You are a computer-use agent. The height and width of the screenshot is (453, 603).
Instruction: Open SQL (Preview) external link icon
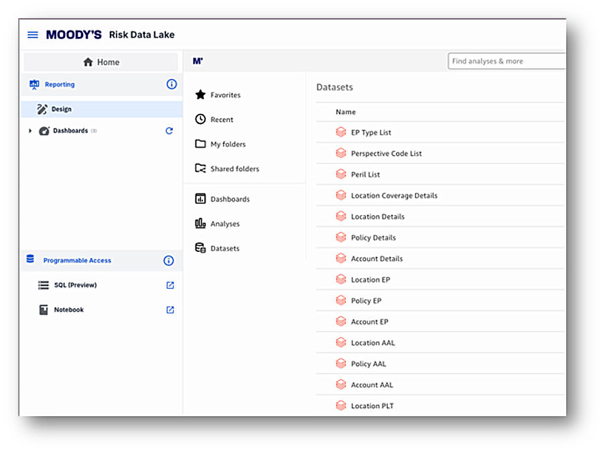170,285
